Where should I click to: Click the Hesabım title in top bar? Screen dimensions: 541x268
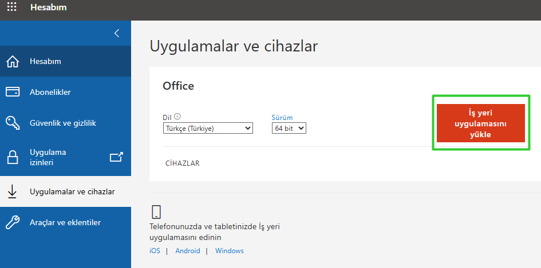[x=49, y=7]
